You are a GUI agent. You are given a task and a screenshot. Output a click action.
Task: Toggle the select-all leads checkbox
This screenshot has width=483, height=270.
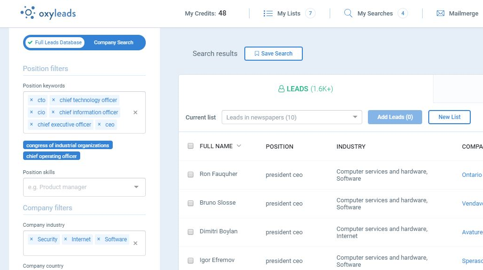(191, 146)
